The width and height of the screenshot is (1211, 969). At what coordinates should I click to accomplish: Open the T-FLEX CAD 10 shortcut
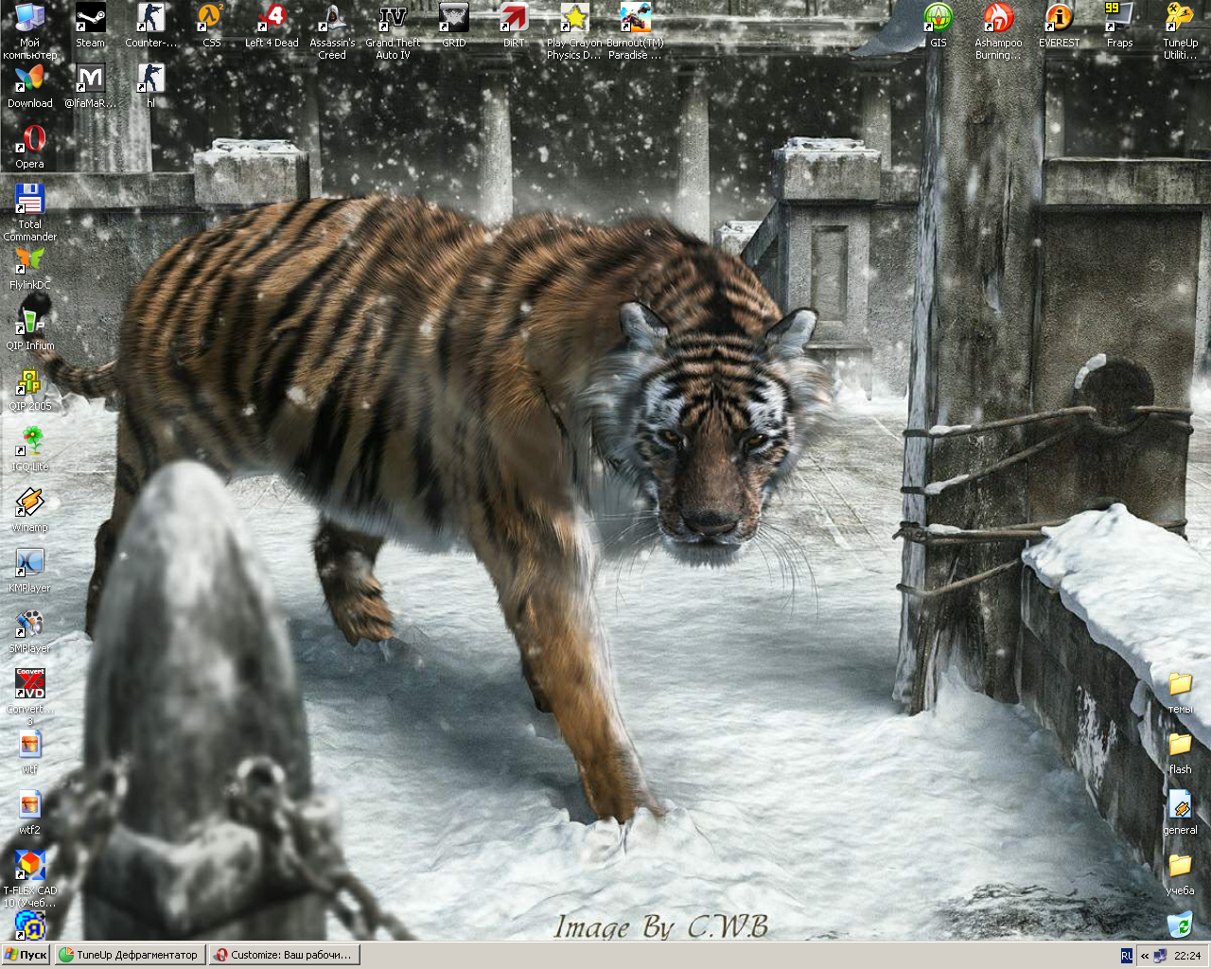29,879
